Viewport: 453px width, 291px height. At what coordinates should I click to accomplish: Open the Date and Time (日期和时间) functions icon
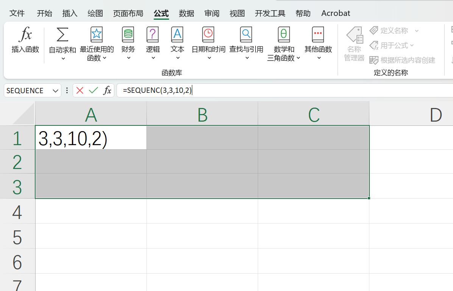pos(208,35)
